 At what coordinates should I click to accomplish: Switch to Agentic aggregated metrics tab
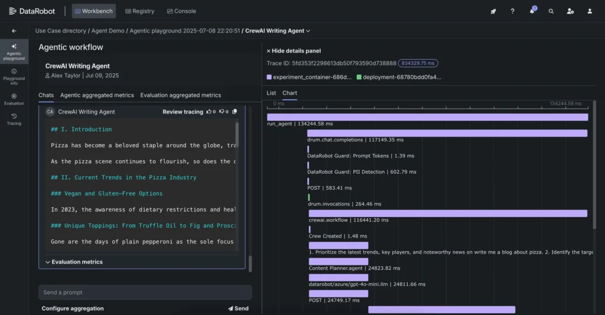(97, 95)
